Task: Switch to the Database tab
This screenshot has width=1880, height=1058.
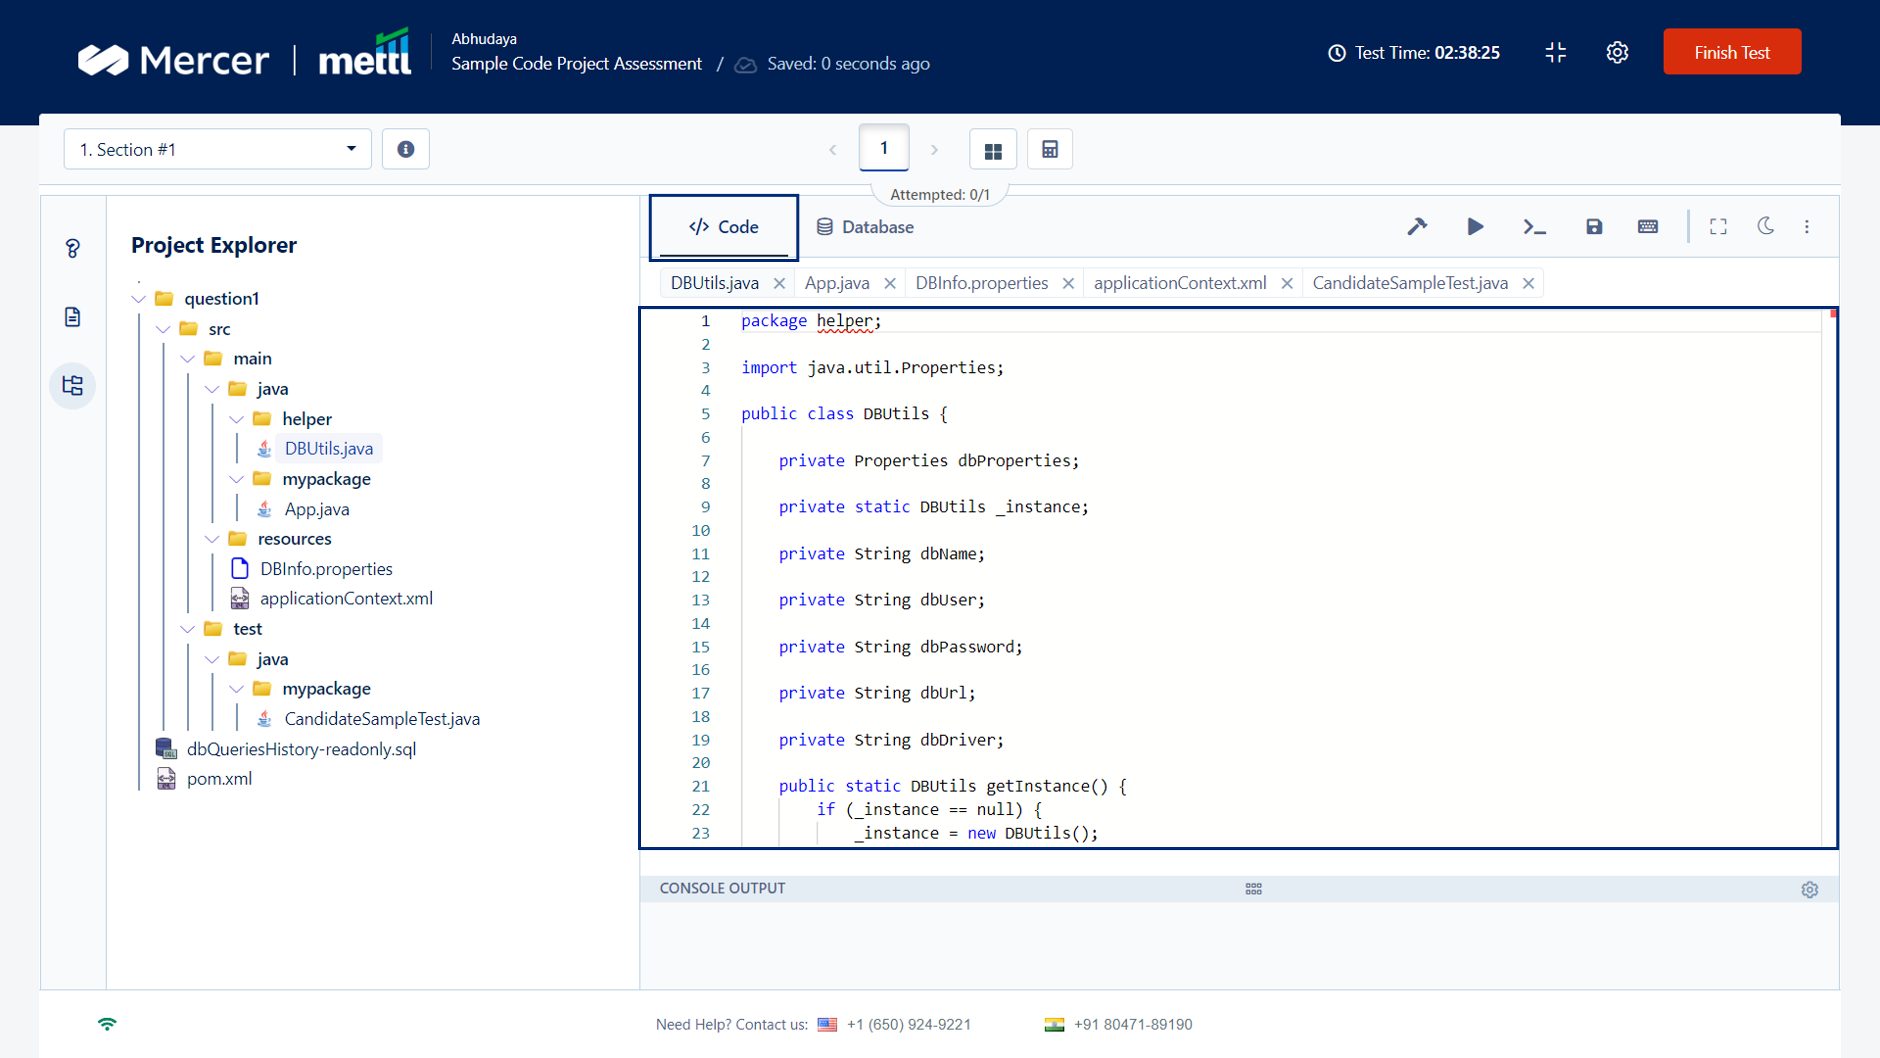Action: pos(865,227)
